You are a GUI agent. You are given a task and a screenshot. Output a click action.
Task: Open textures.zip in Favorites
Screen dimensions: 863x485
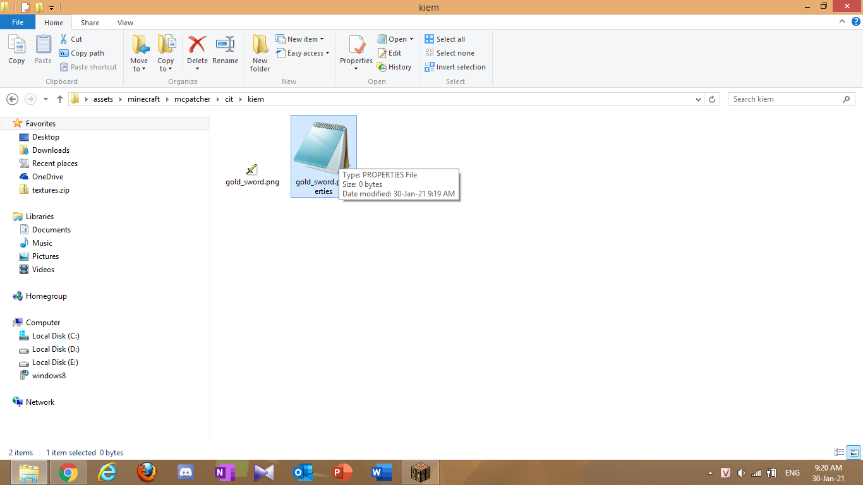pyautogui.click(x=51, y=190)
